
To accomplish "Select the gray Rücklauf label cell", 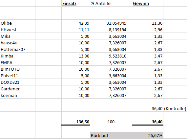I will 111,135.
